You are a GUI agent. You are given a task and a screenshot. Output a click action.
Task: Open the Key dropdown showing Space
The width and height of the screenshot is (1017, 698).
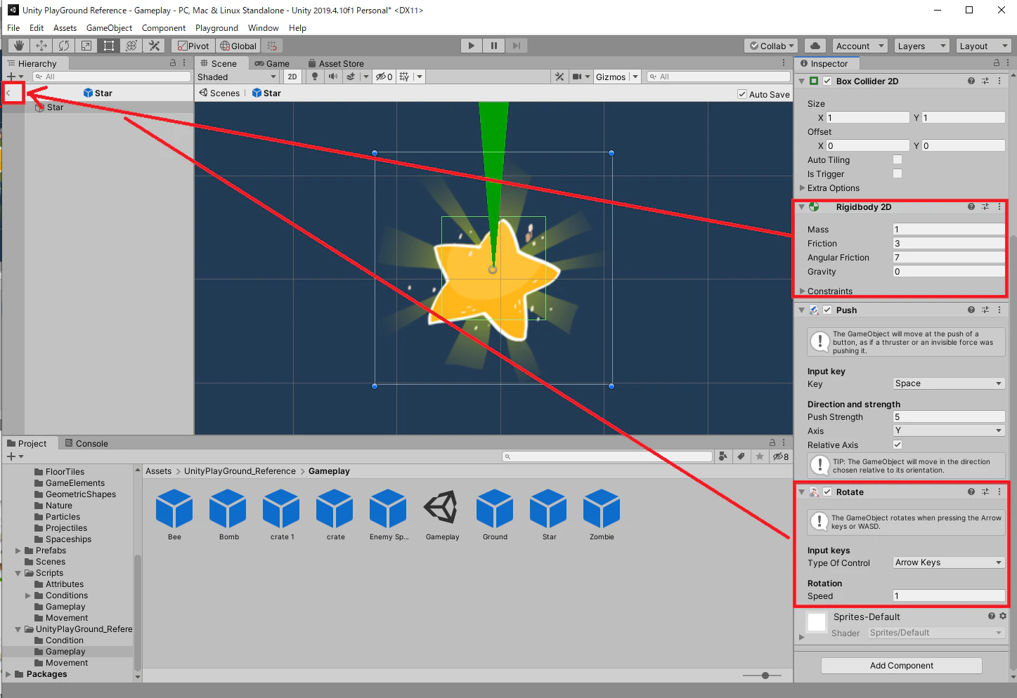tap(949, 383)
